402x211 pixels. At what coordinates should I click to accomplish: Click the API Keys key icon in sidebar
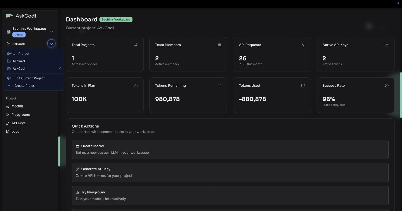point(8,123)
